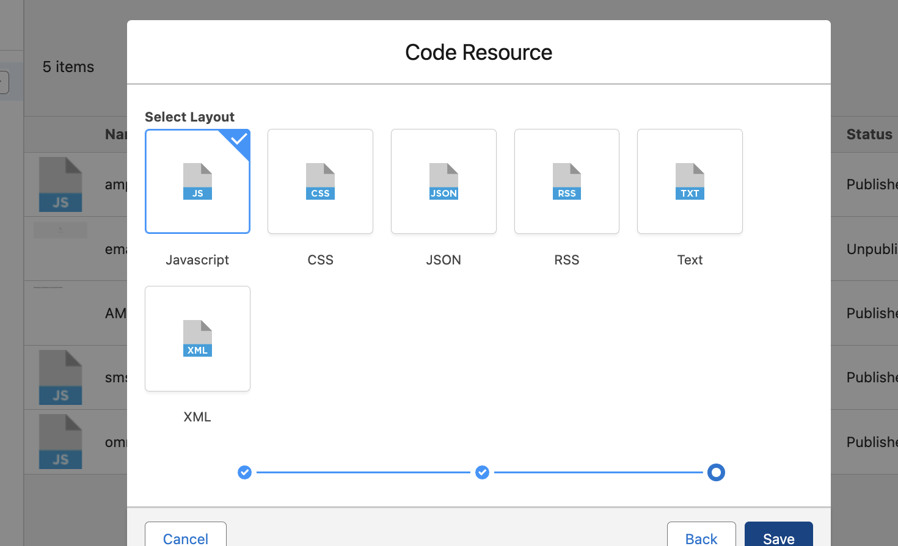The image size is (898, 546).
Task: Select the XML layout icon
Action: click(197, 338)
